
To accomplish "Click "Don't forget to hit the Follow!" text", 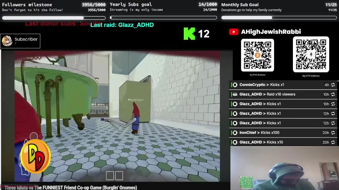I will 33,10.
